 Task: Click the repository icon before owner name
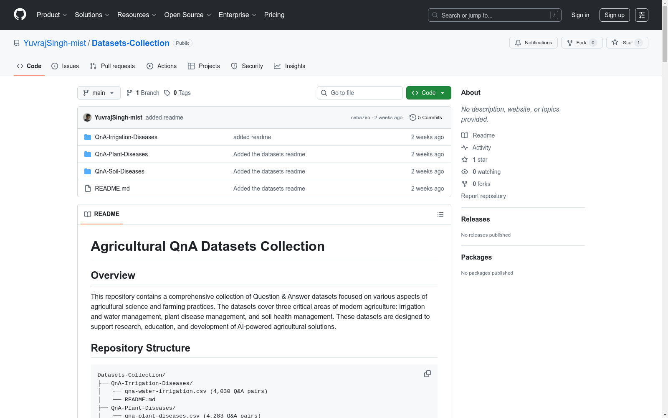click(x=17, y=43)
